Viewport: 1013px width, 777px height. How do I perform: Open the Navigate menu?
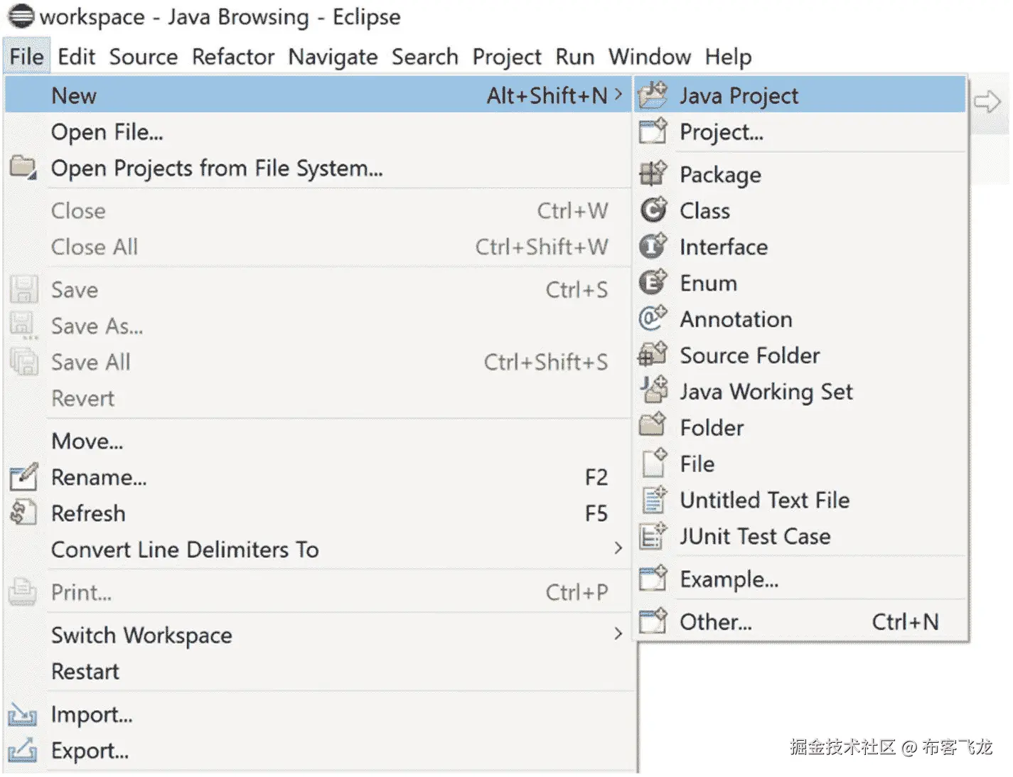pyautogui.click(x=333, y=57)
